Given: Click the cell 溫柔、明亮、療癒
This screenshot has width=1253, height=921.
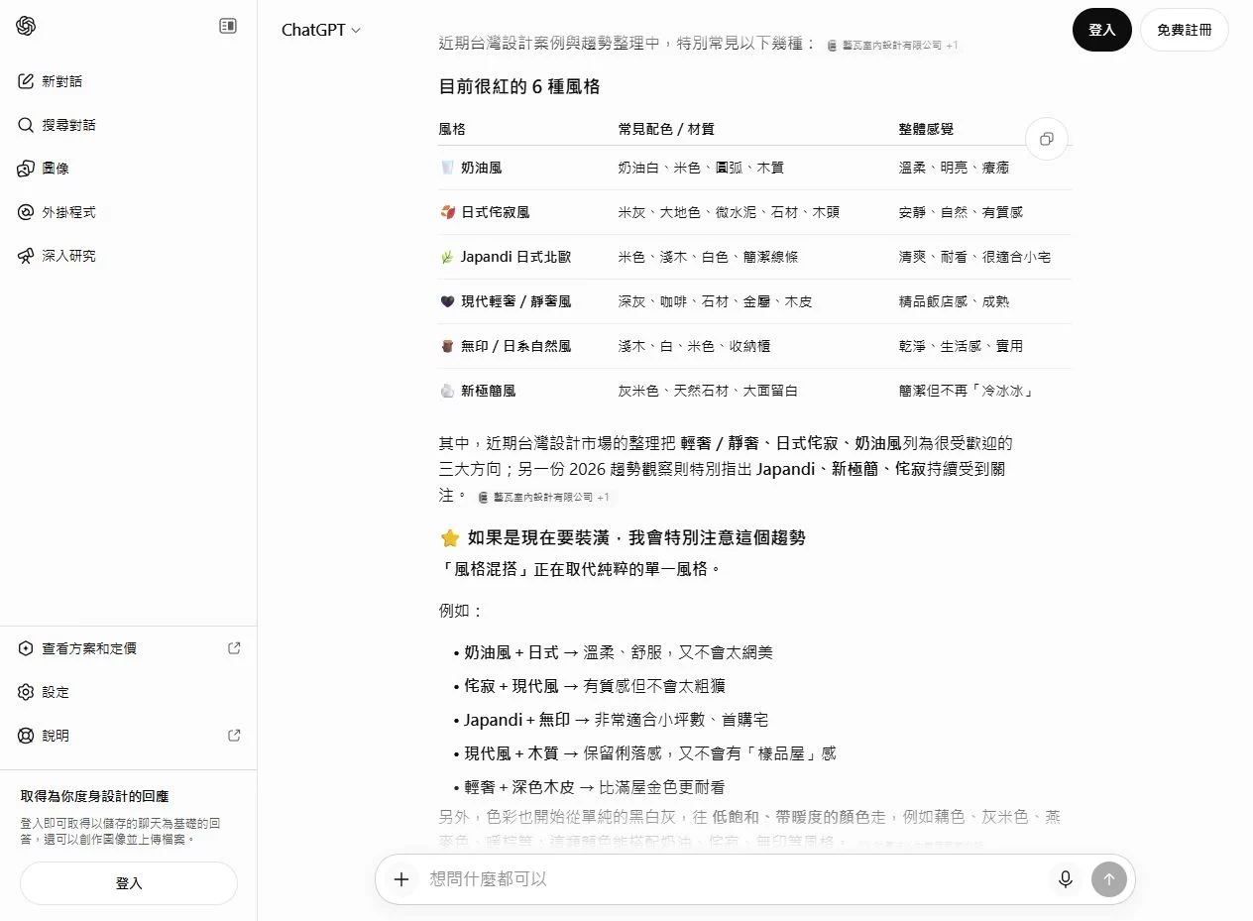Looking at the screenshot, I should [954, 168].
